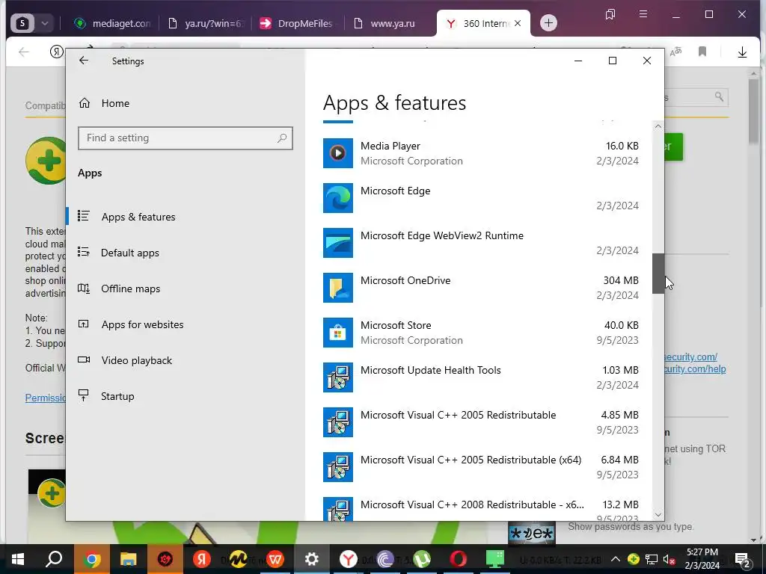Viewport: 766px width, 574px height.
Task: Open Opera browser from the taskbar
Action: (x=459, y=559)
